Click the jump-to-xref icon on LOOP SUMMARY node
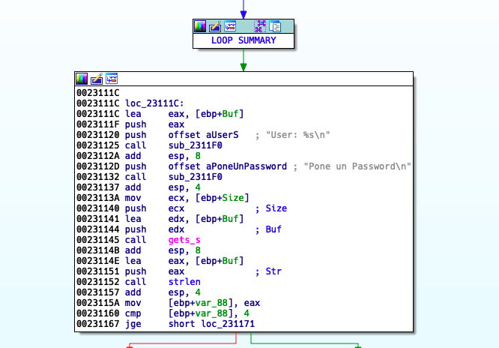499x348 pixels. (230, 26)
